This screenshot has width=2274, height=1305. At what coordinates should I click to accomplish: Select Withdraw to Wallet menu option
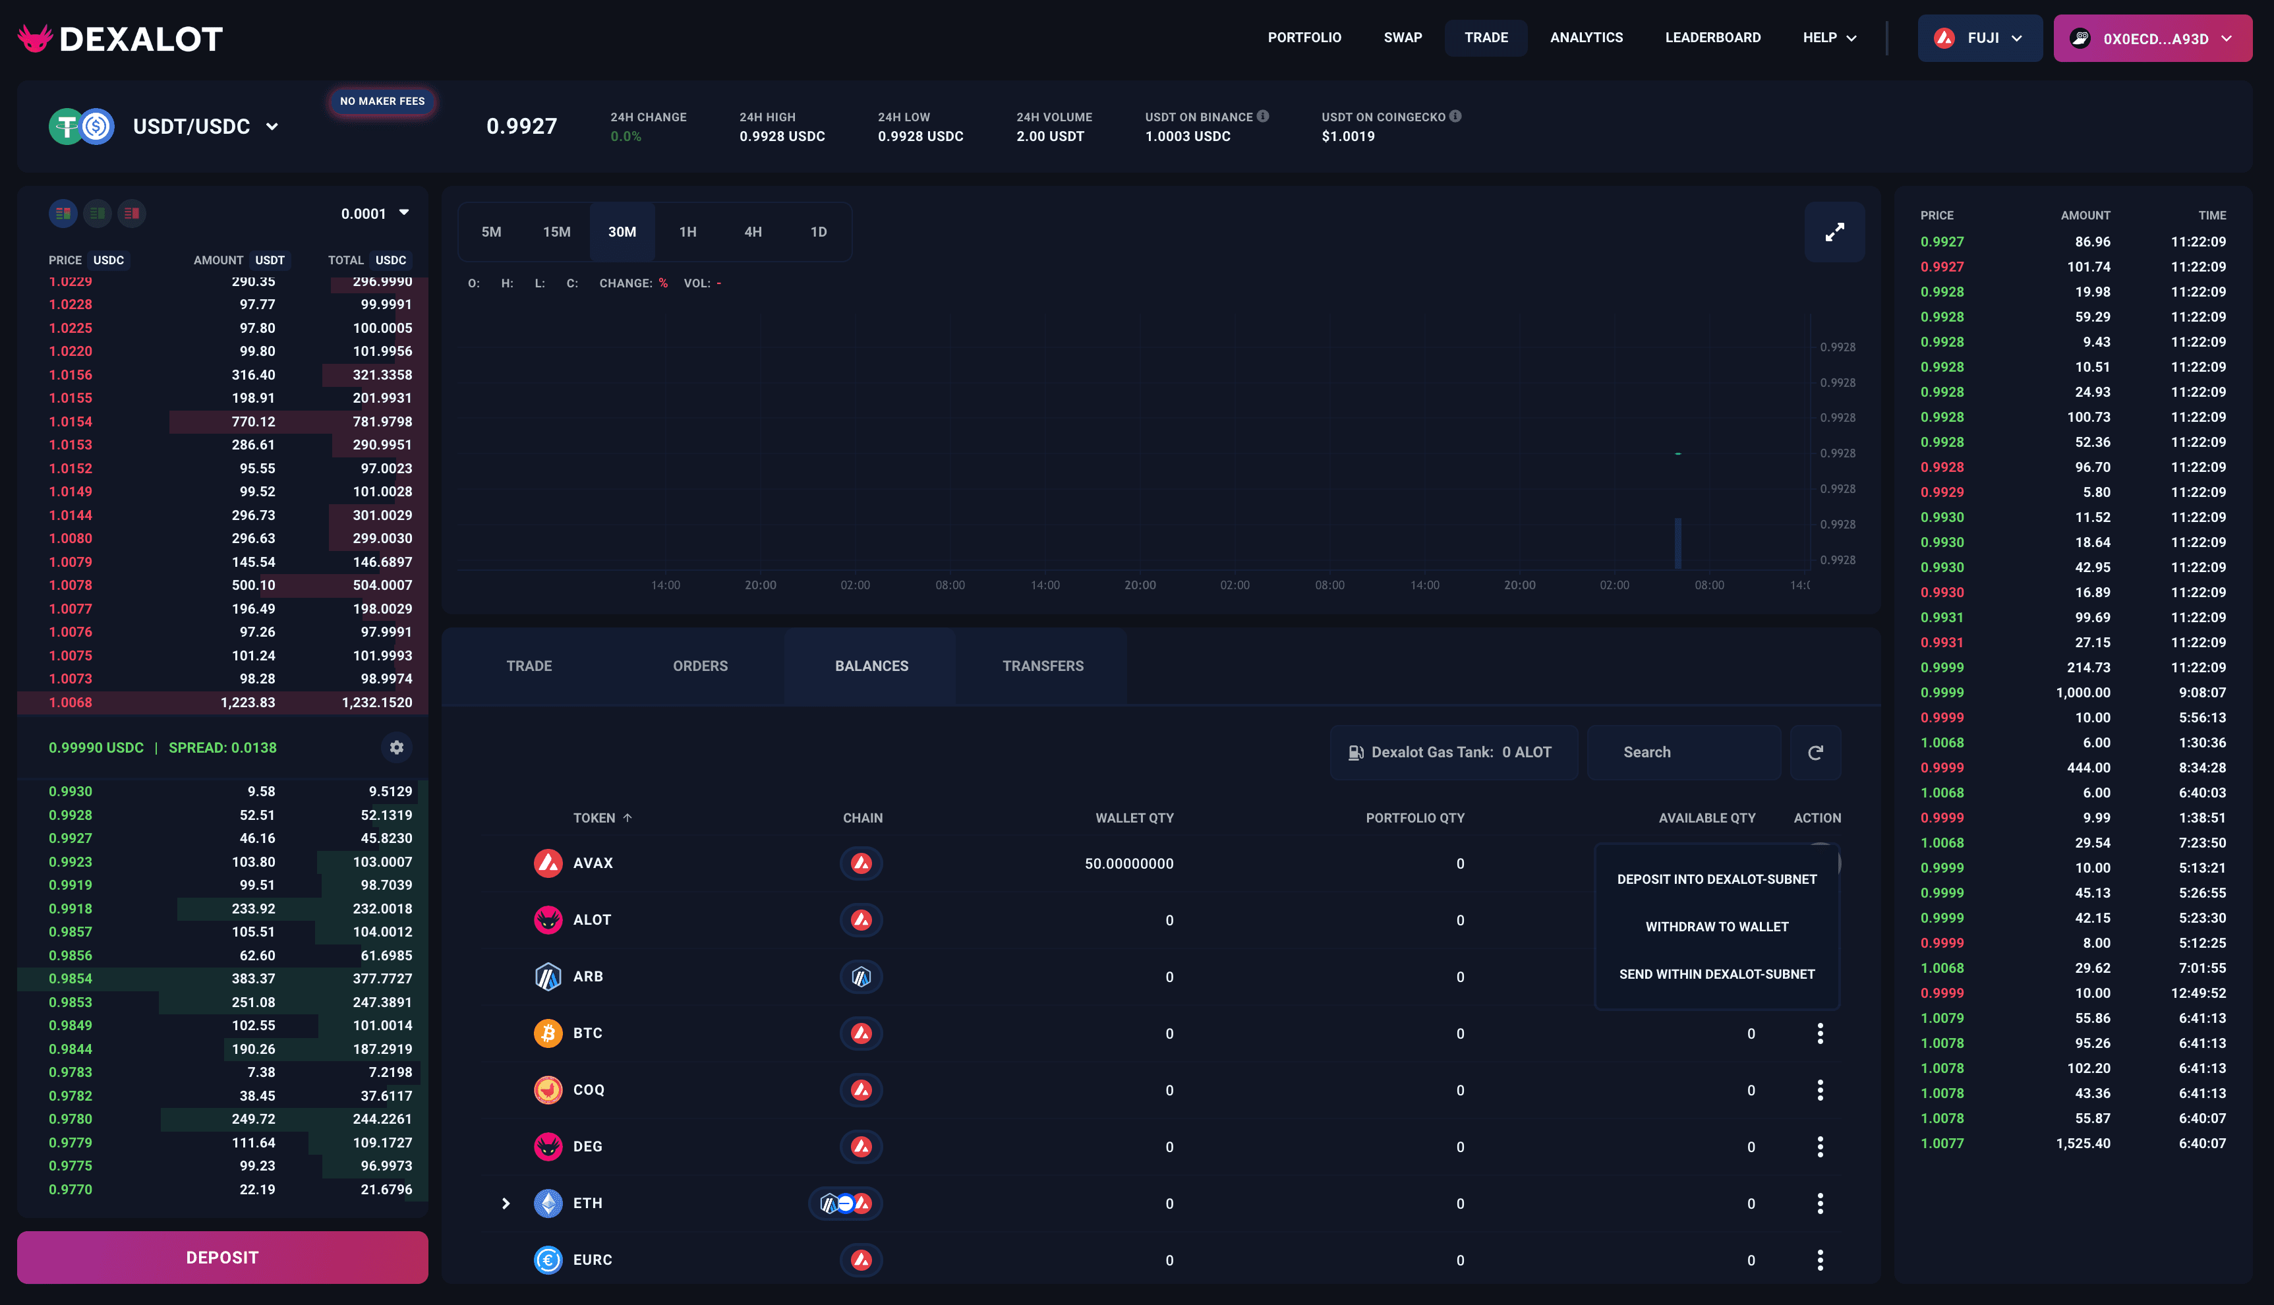(1716, 927)
